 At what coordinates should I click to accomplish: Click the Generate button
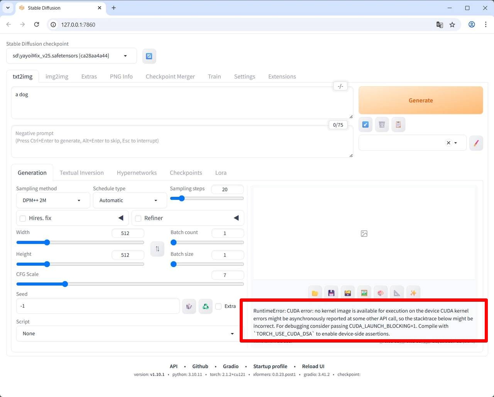[x=421, y=100]
